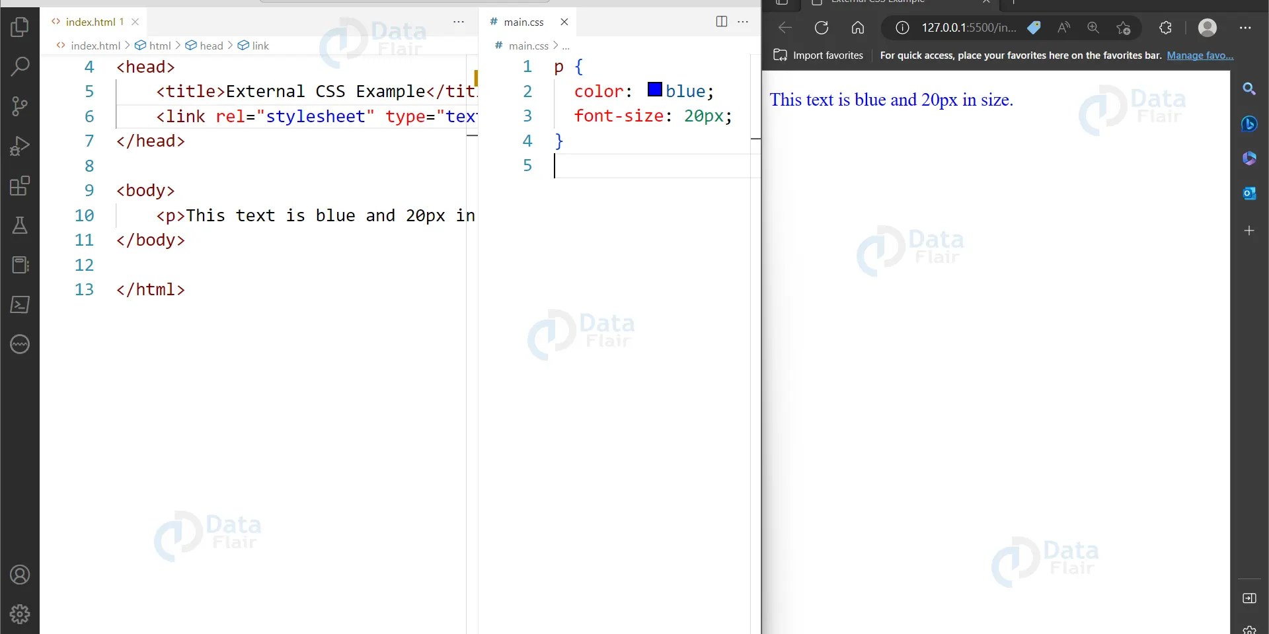Open the Edge sidebar search

[1249, 88]
